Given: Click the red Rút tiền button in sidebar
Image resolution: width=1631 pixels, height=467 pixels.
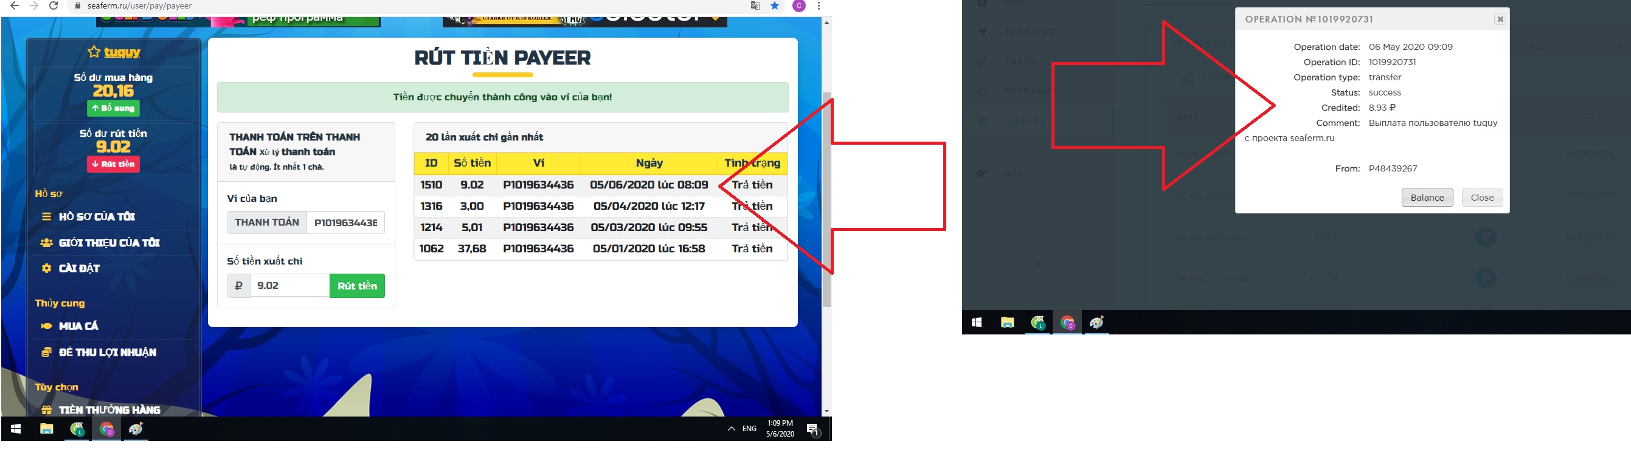Looking at the screenshot, I should [113, 164].
